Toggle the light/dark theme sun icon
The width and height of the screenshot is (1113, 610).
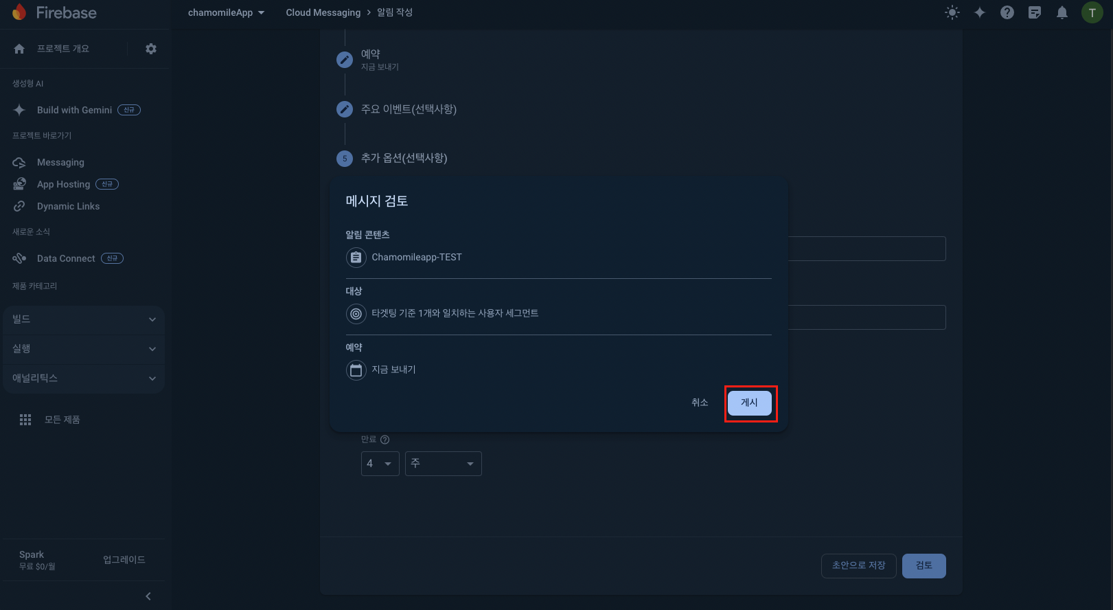pos(952,12)
